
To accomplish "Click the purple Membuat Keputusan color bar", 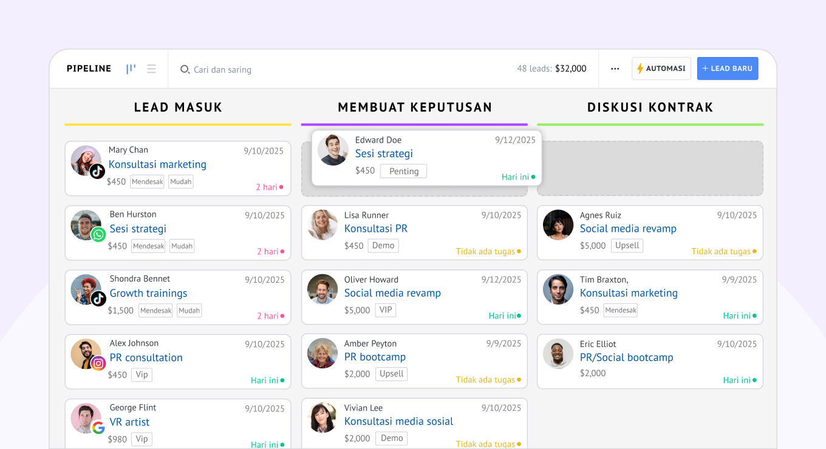I will pos(414,124).
